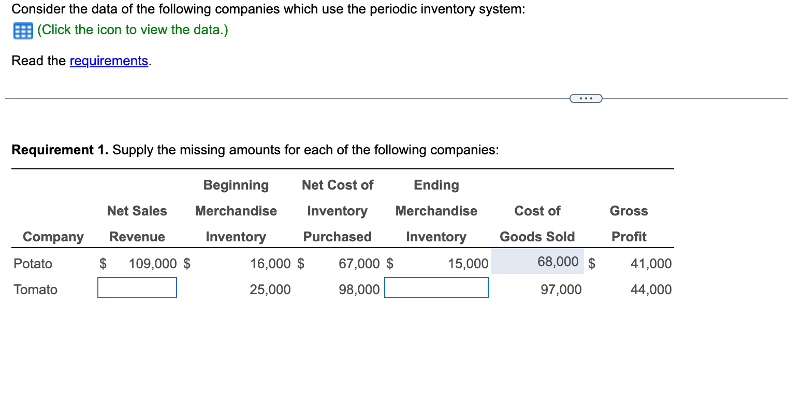788x405 pixels.
Task: Click the Tomato company row label
Action: pyautogui.click(x=35, y=290)
